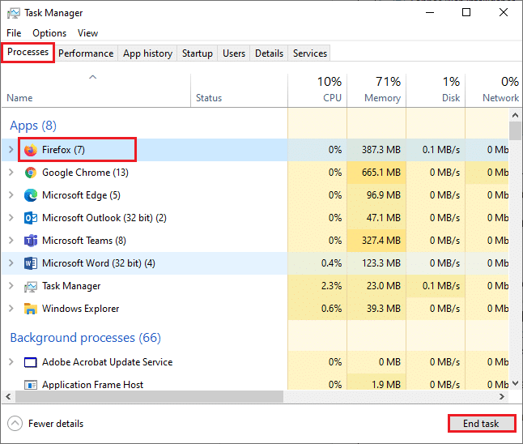This screenshot has height=444, width=523.
Task: Sort processes by CPU column
Action: click(x=317, y=91)
